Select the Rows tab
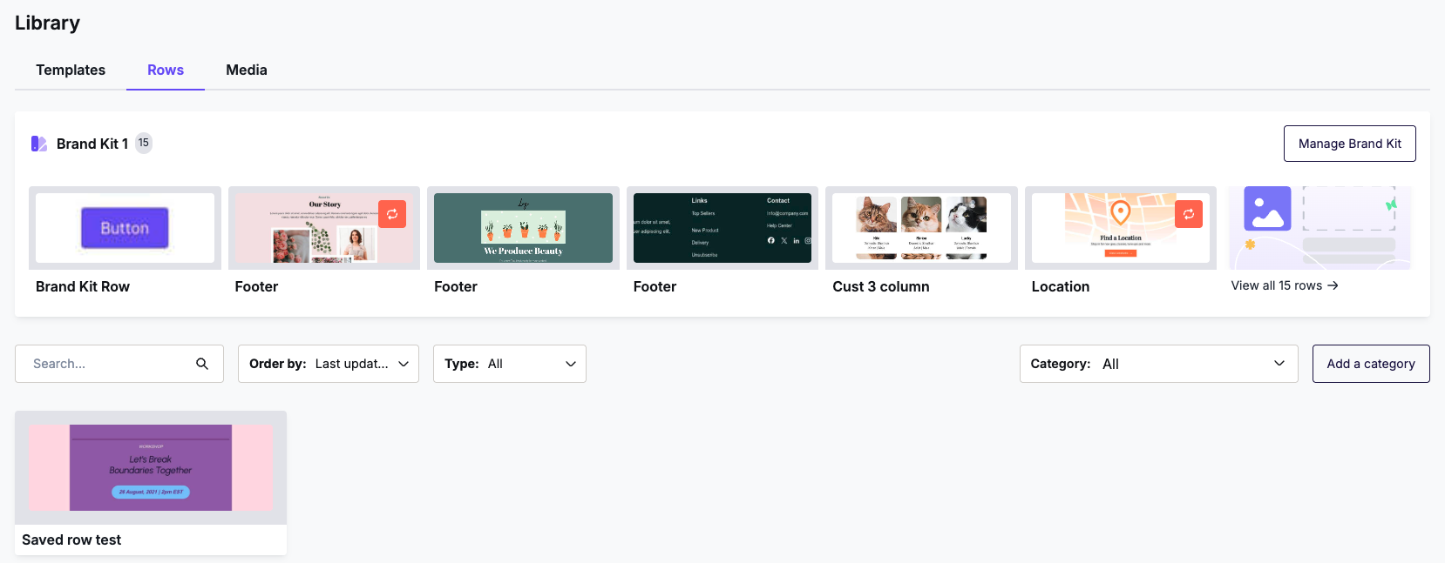This screenshot has height=563, width=1445. (x=166, y=70)
